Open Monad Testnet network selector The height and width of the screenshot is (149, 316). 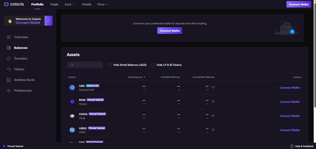pos(13,146)
